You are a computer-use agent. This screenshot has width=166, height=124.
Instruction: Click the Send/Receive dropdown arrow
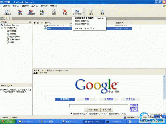[84, 12]
